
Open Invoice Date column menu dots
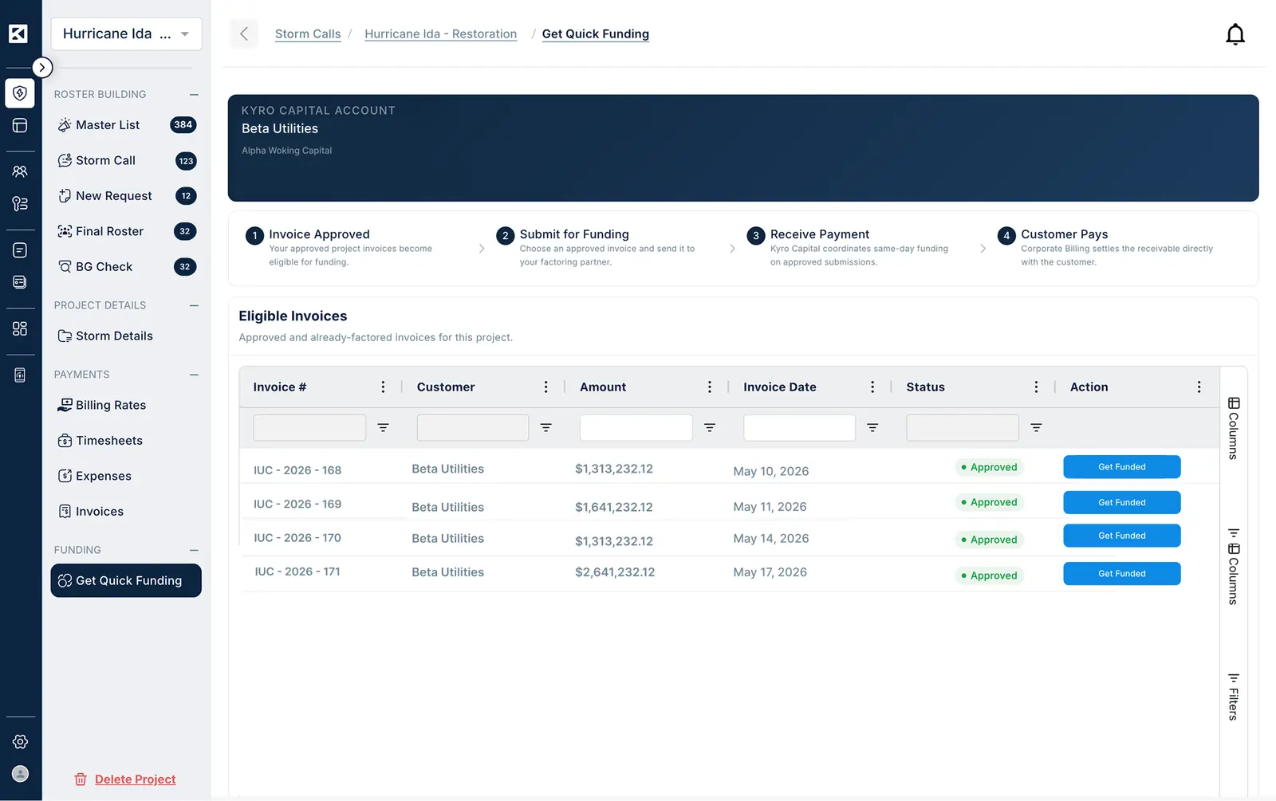(x=872, y=387)
